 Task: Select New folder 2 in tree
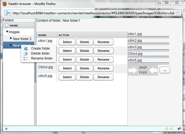tap(22, 39)
